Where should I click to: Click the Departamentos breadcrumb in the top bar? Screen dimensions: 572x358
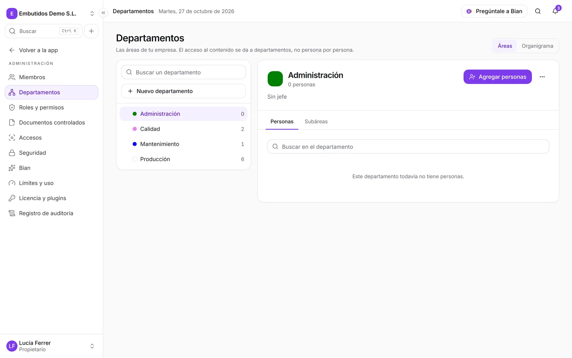point(133,11)
